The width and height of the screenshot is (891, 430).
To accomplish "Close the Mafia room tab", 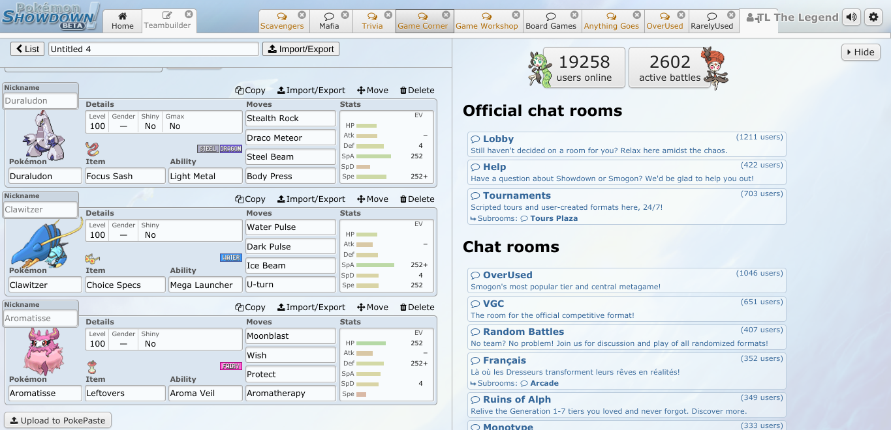I will click(x=345, y=14).
